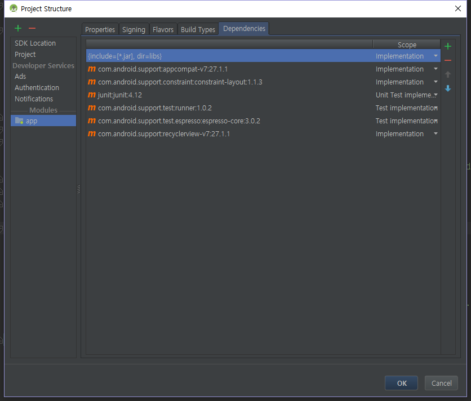The height and width of the screenshot is (401, 471).
Task: Open Notifications developer service
Action: [x=34, y=99]
